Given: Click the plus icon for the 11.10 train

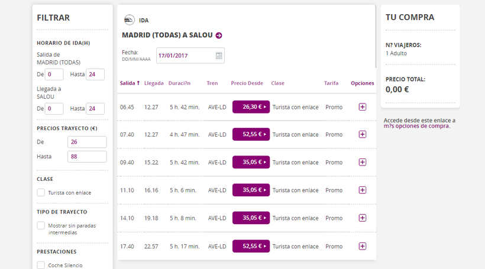Looking at the screenshot, I should (363, 190).
